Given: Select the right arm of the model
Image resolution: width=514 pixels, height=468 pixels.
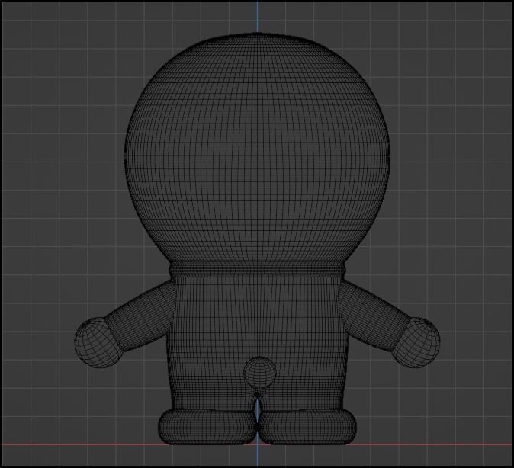Looking at the screenshot, I should click(x=374, y=316).
